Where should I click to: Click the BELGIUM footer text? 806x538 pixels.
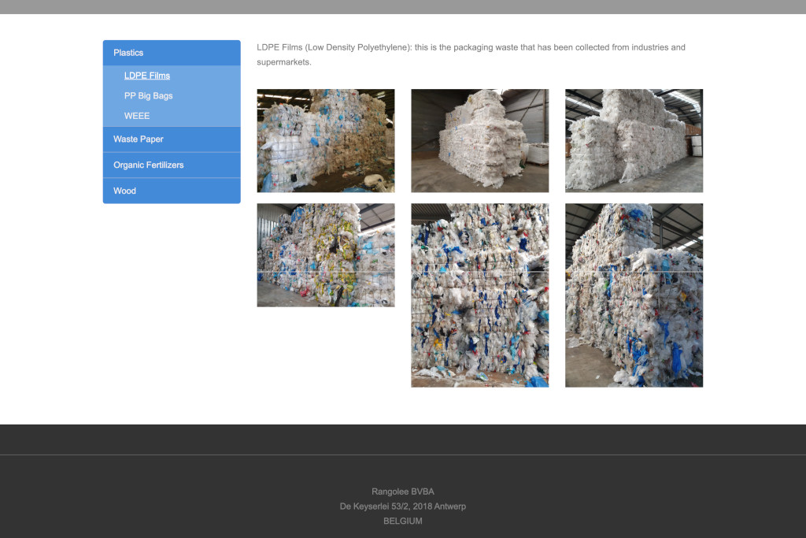click(402, 521)
